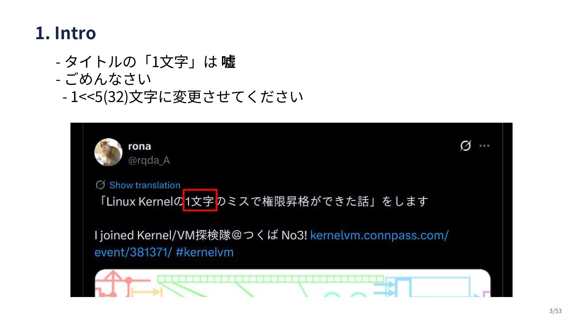The height and width of the screenshot is (328, 583).
Task: Click the @rqda_A handle
Action: pyautogui.click(x=149, y=160)
